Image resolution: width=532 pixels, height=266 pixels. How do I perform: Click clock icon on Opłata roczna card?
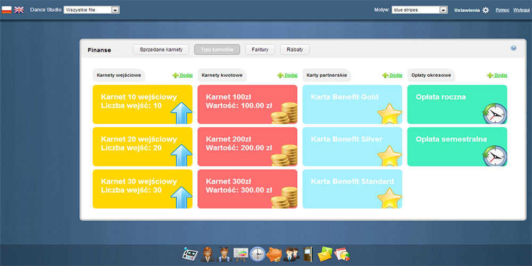click(x=495, y=113)
